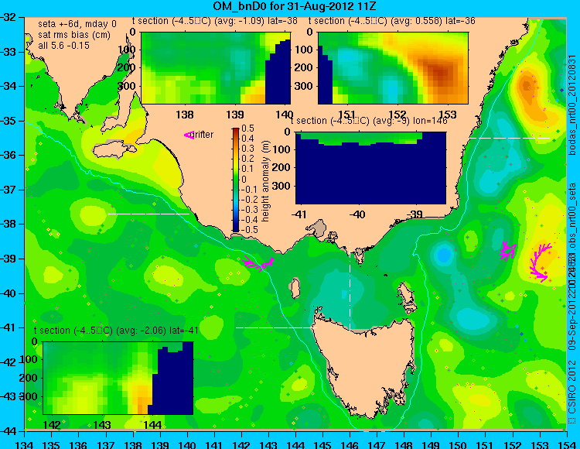The width and height of the screenshot is (580, 449).
Task: Click the 141 label on the main longitude axis
Action: [x=214, y=444]
